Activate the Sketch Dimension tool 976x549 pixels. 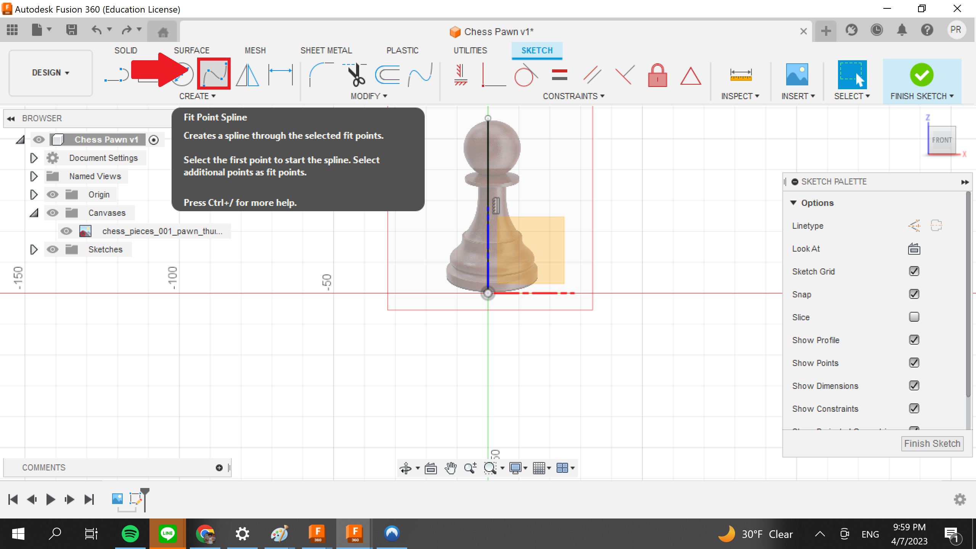pyautogui.click(x=281, y=74)
